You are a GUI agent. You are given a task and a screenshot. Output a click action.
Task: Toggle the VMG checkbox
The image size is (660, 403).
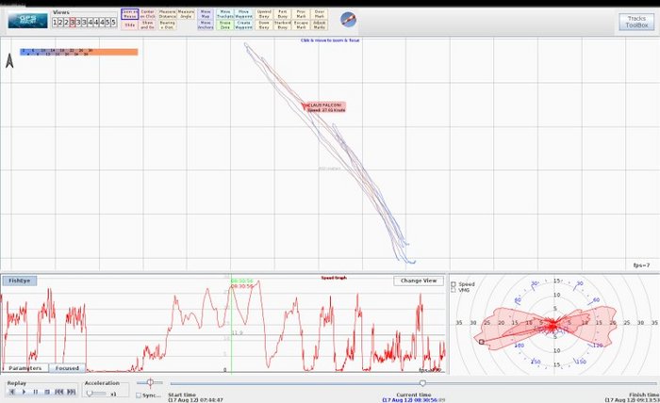[x=454, y=290]
